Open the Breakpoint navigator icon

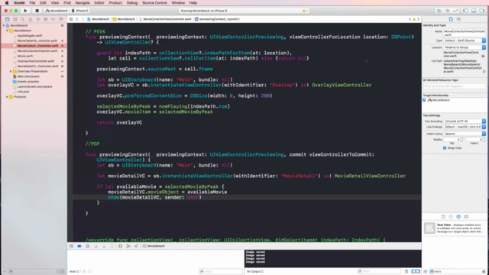point(53,19)
